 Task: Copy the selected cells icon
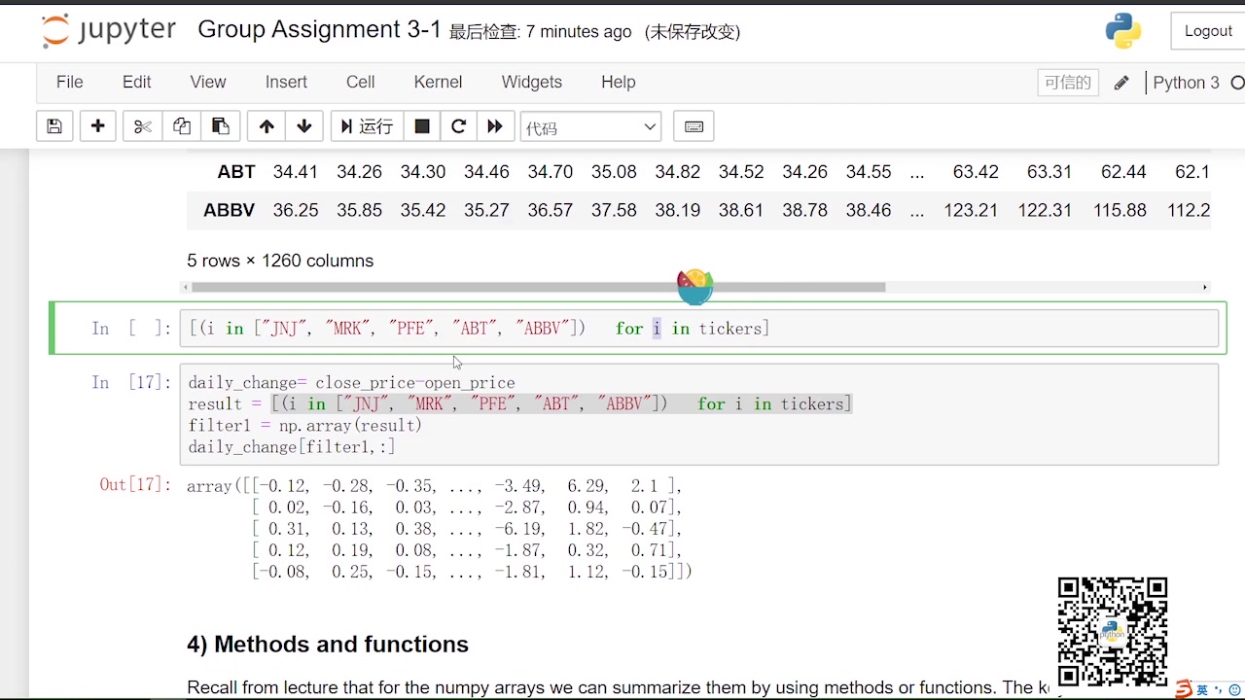click(x=182, y=126)
